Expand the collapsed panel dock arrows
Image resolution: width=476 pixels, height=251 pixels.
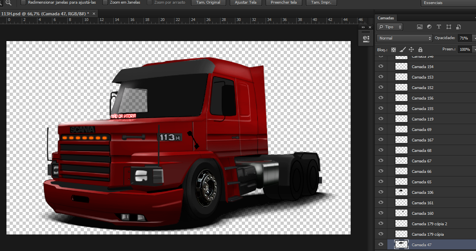click(x=363, y=27)
